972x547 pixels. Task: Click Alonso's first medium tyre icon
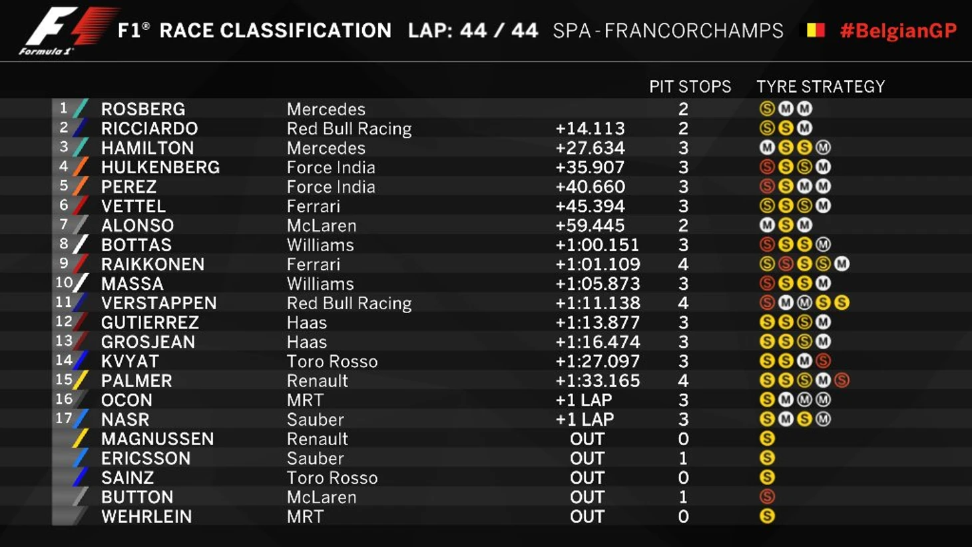coord(767,225)
